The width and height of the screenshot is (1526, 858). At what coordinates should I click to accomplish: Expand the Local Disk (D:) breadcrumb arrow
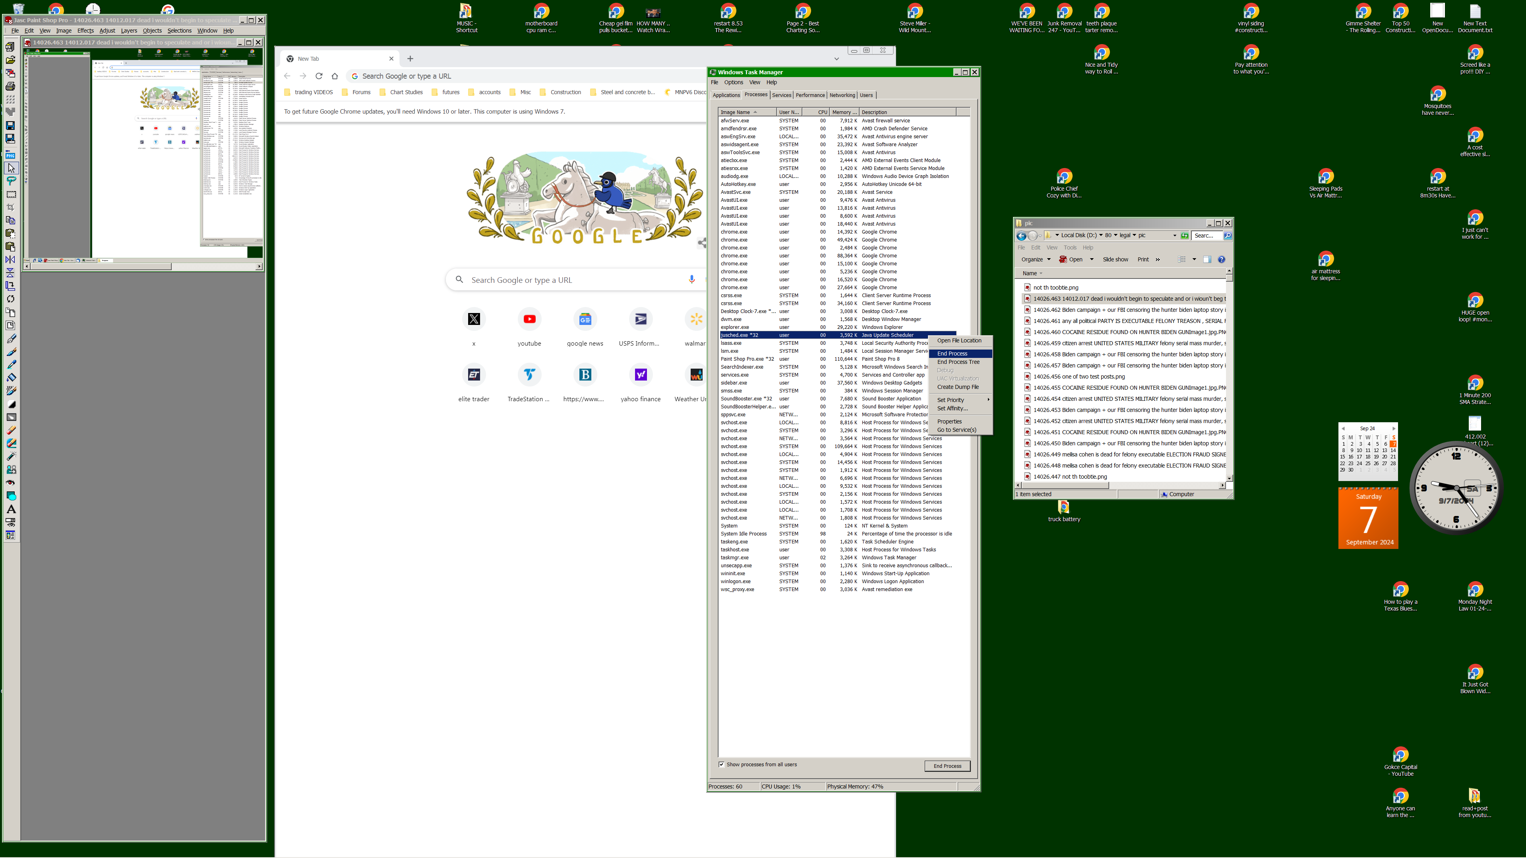tap(1101, 236)
